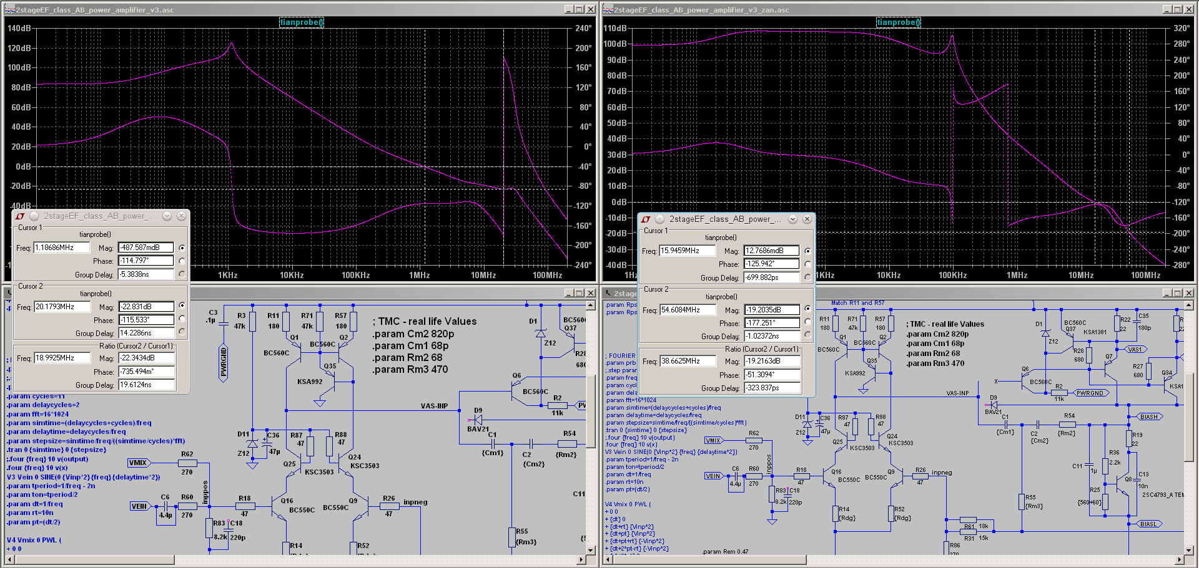1199x568 pixels.
Task: Click Cursor 1 Freq field 1.18686MHz
Action: (x=61, y=248)
